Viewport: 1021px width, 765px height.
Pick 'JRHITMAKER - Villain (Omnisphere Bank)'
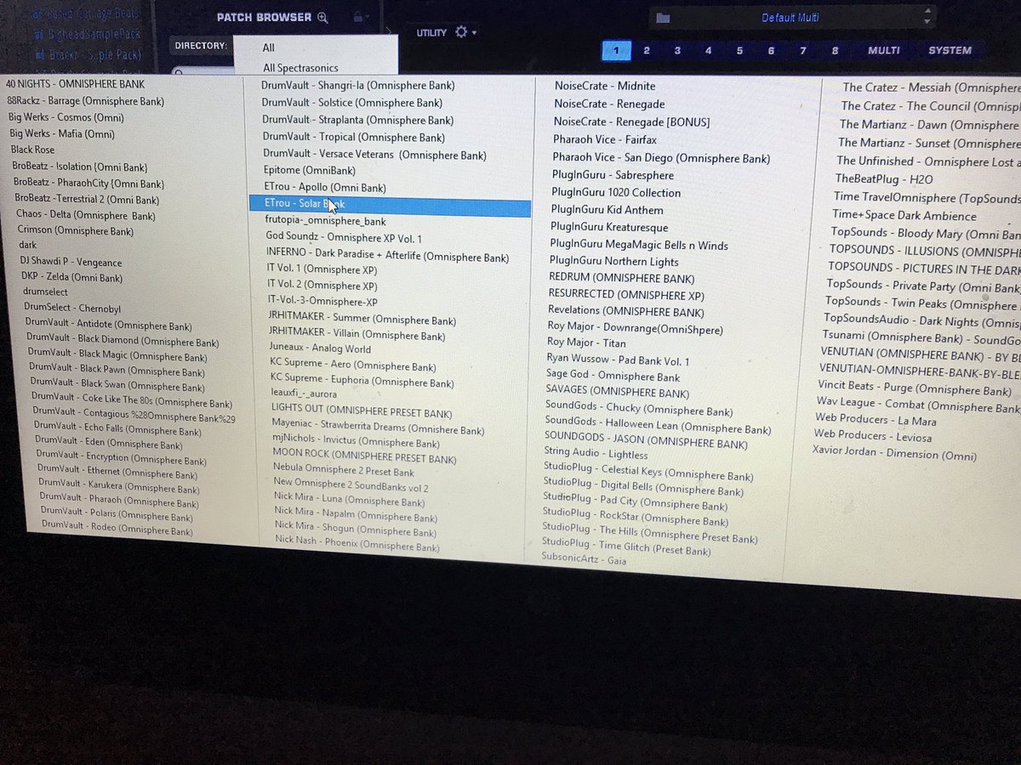pos(357,336)
